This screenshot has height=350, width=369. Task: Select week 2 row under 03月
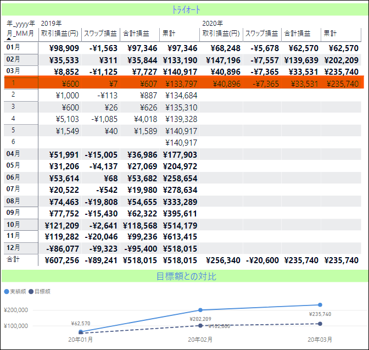point(13,95)
